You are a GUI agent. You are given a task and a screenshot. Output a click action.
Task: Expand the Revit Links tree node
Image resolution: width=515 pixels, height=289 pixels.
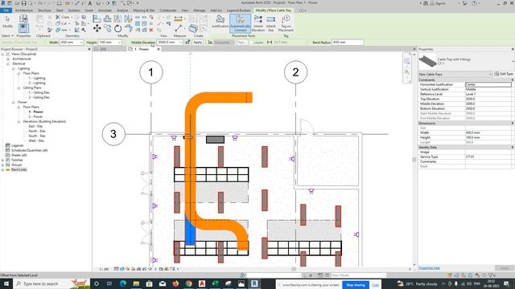coord(2,169)
